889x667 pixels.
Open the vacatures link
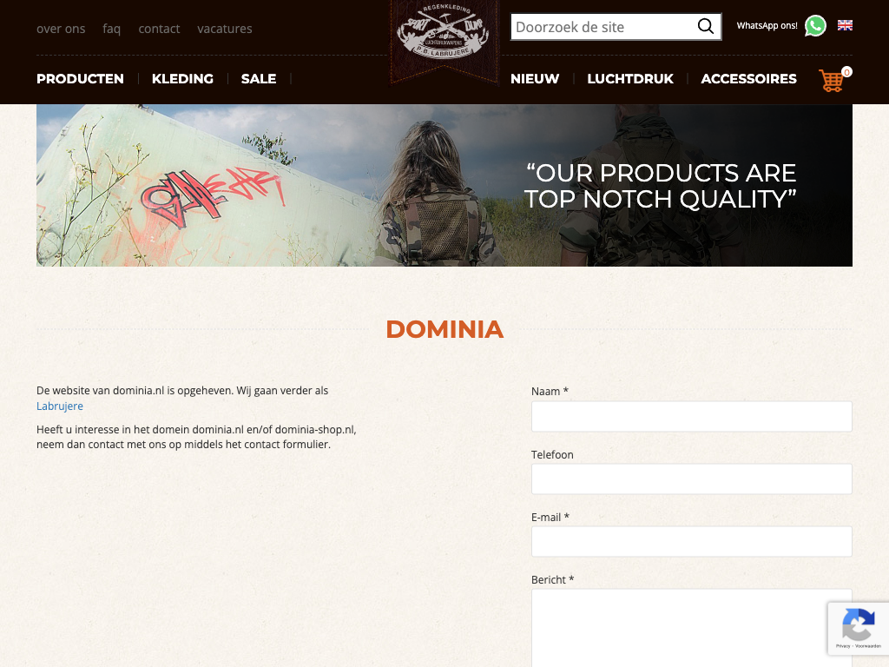click(x=225, y=29)
